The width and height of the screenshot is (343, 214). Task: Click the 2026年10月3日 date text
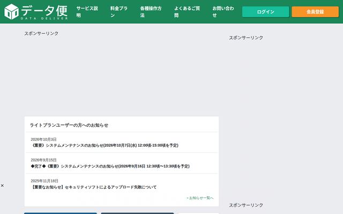43,139
